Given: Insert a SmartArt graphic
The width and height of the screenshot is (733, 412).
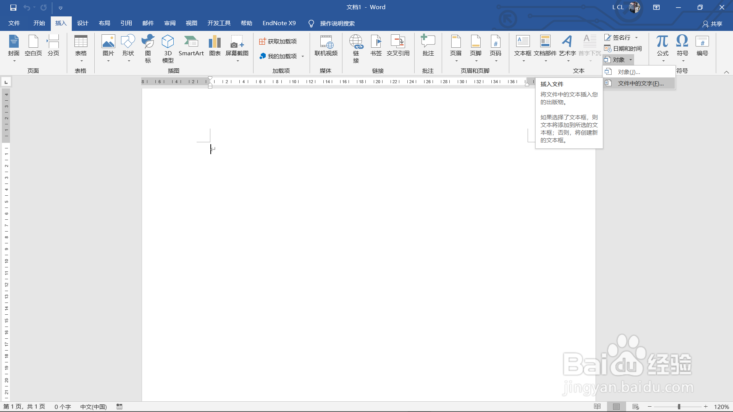Looking at the screenshot, I should (191, 46).
